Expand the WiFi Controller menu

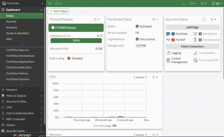22,119
